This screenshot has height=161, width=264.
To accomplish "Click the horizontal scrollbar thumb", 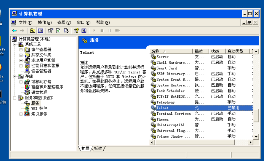I will click(x=195, y=143).
